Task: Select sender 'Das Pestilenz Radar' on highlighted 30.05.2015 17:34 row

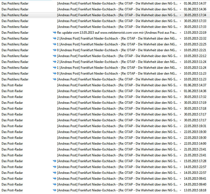Action: point(15,15)
